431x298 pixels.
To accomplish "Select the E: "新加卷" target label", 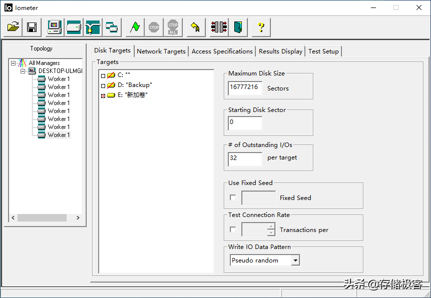I will (x=133, y=95).
